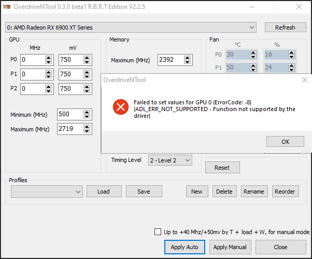312x259 pixels.
Task: Increase GPU Maximum MHz with up arrow
Action: (87, 127)
